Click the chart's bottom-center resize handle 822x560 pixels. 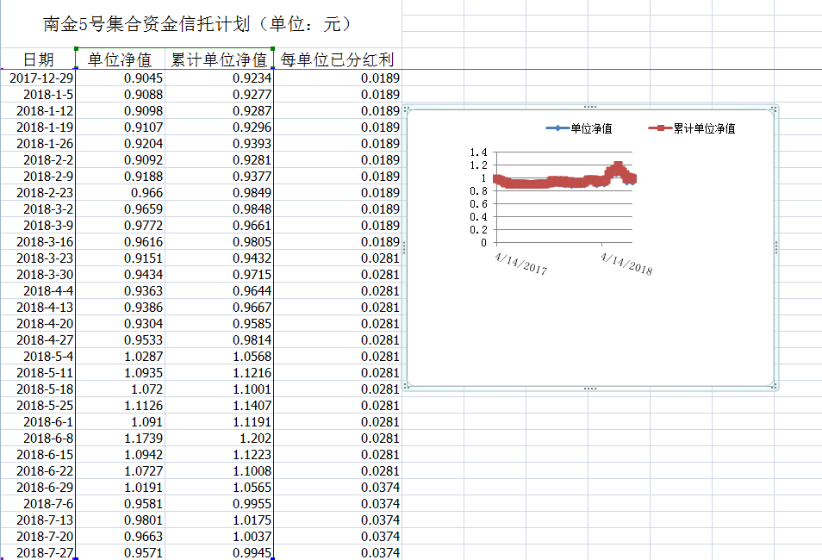click(x=590, y=389)
